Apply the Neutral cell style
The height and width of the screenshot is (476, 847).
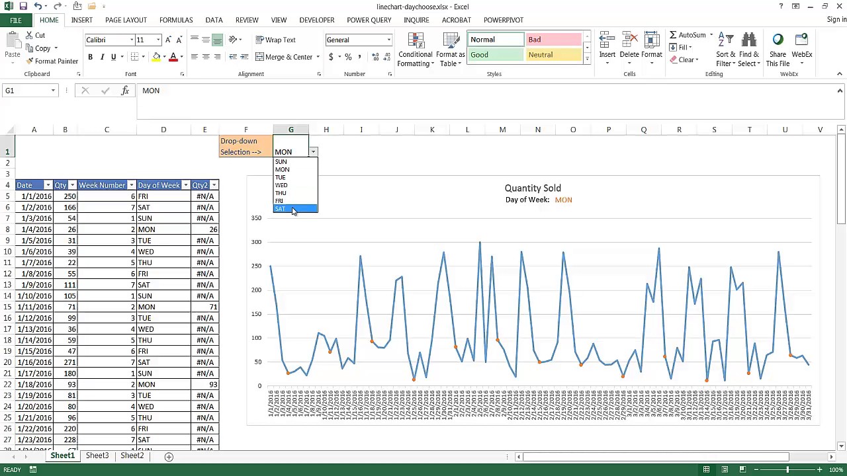point(553,55)
